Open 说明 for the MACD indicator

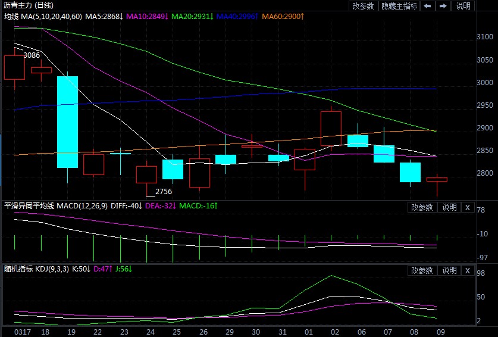click(449, 207)
